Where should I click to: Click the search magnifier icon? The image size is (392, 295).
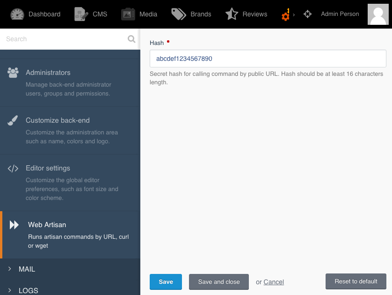point(131,39)
